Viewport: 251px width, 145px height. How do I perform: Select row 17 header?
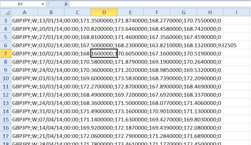(x=6, y=136)
